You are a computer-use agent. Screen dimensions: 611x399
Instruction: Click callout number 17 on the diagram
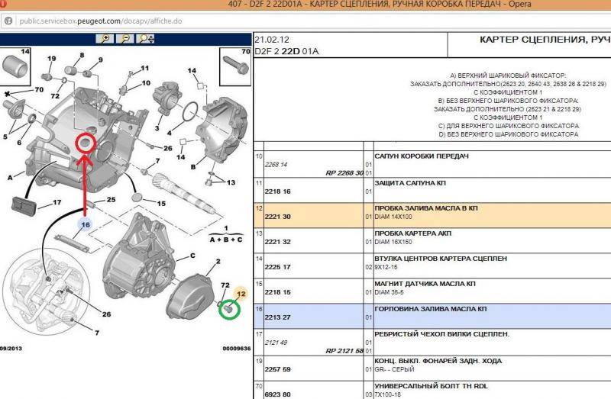pyautogui.click(x=56, y=203)
